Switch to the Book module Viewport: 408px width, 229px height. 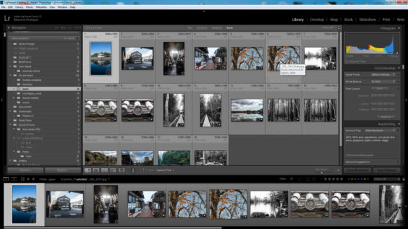[x=349, y=20]
